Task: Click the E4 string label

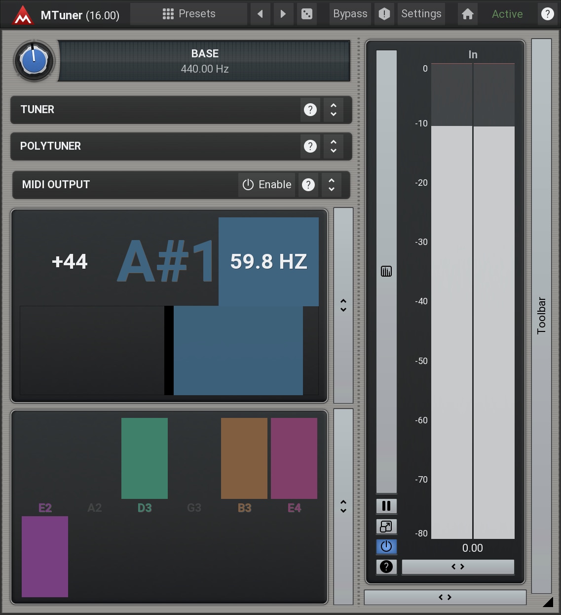Action: [x=294, y=508]
